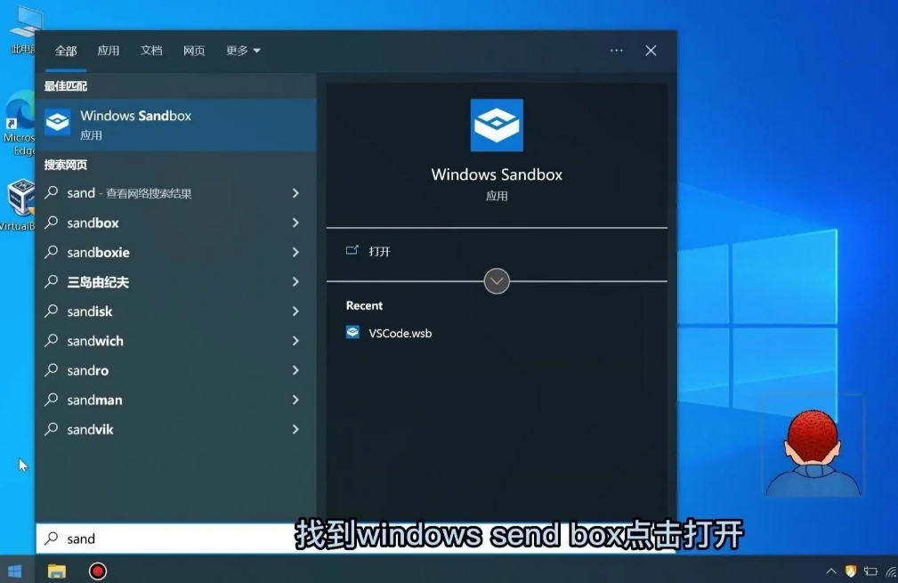898x583 pixels.
Task: Click the search icon beside 三岛由纪夫 suggestion
Action: pos(52,281)
